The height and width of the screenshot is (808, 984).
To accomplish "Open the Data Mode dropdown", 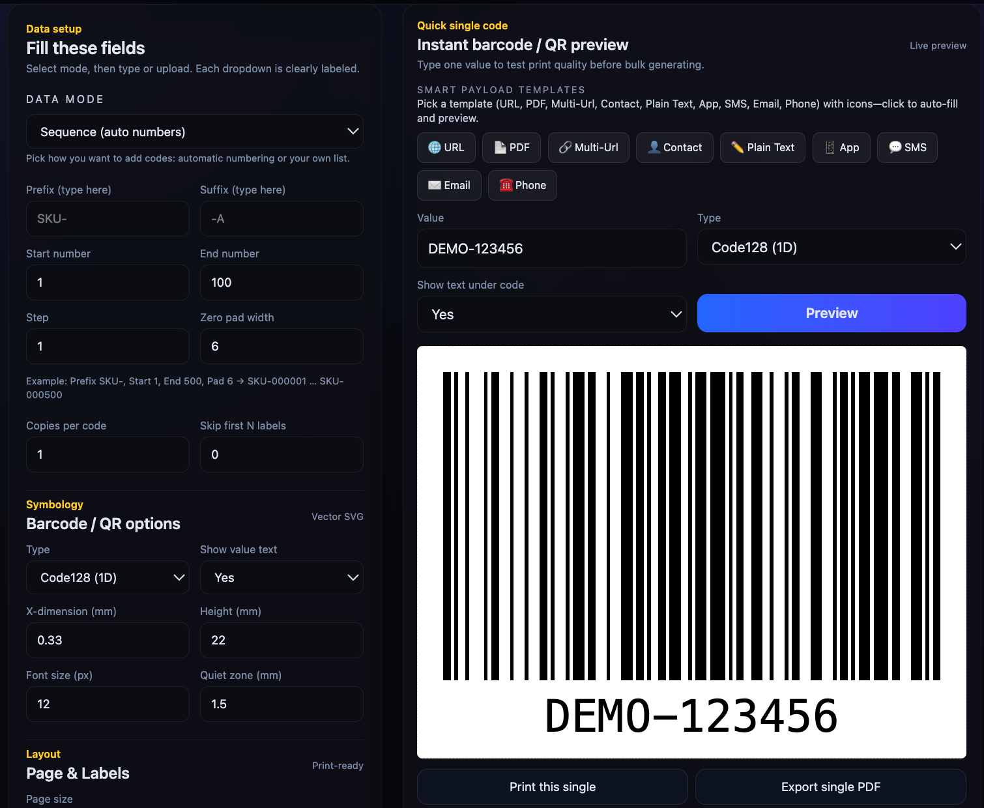I will tap(194, 131).
